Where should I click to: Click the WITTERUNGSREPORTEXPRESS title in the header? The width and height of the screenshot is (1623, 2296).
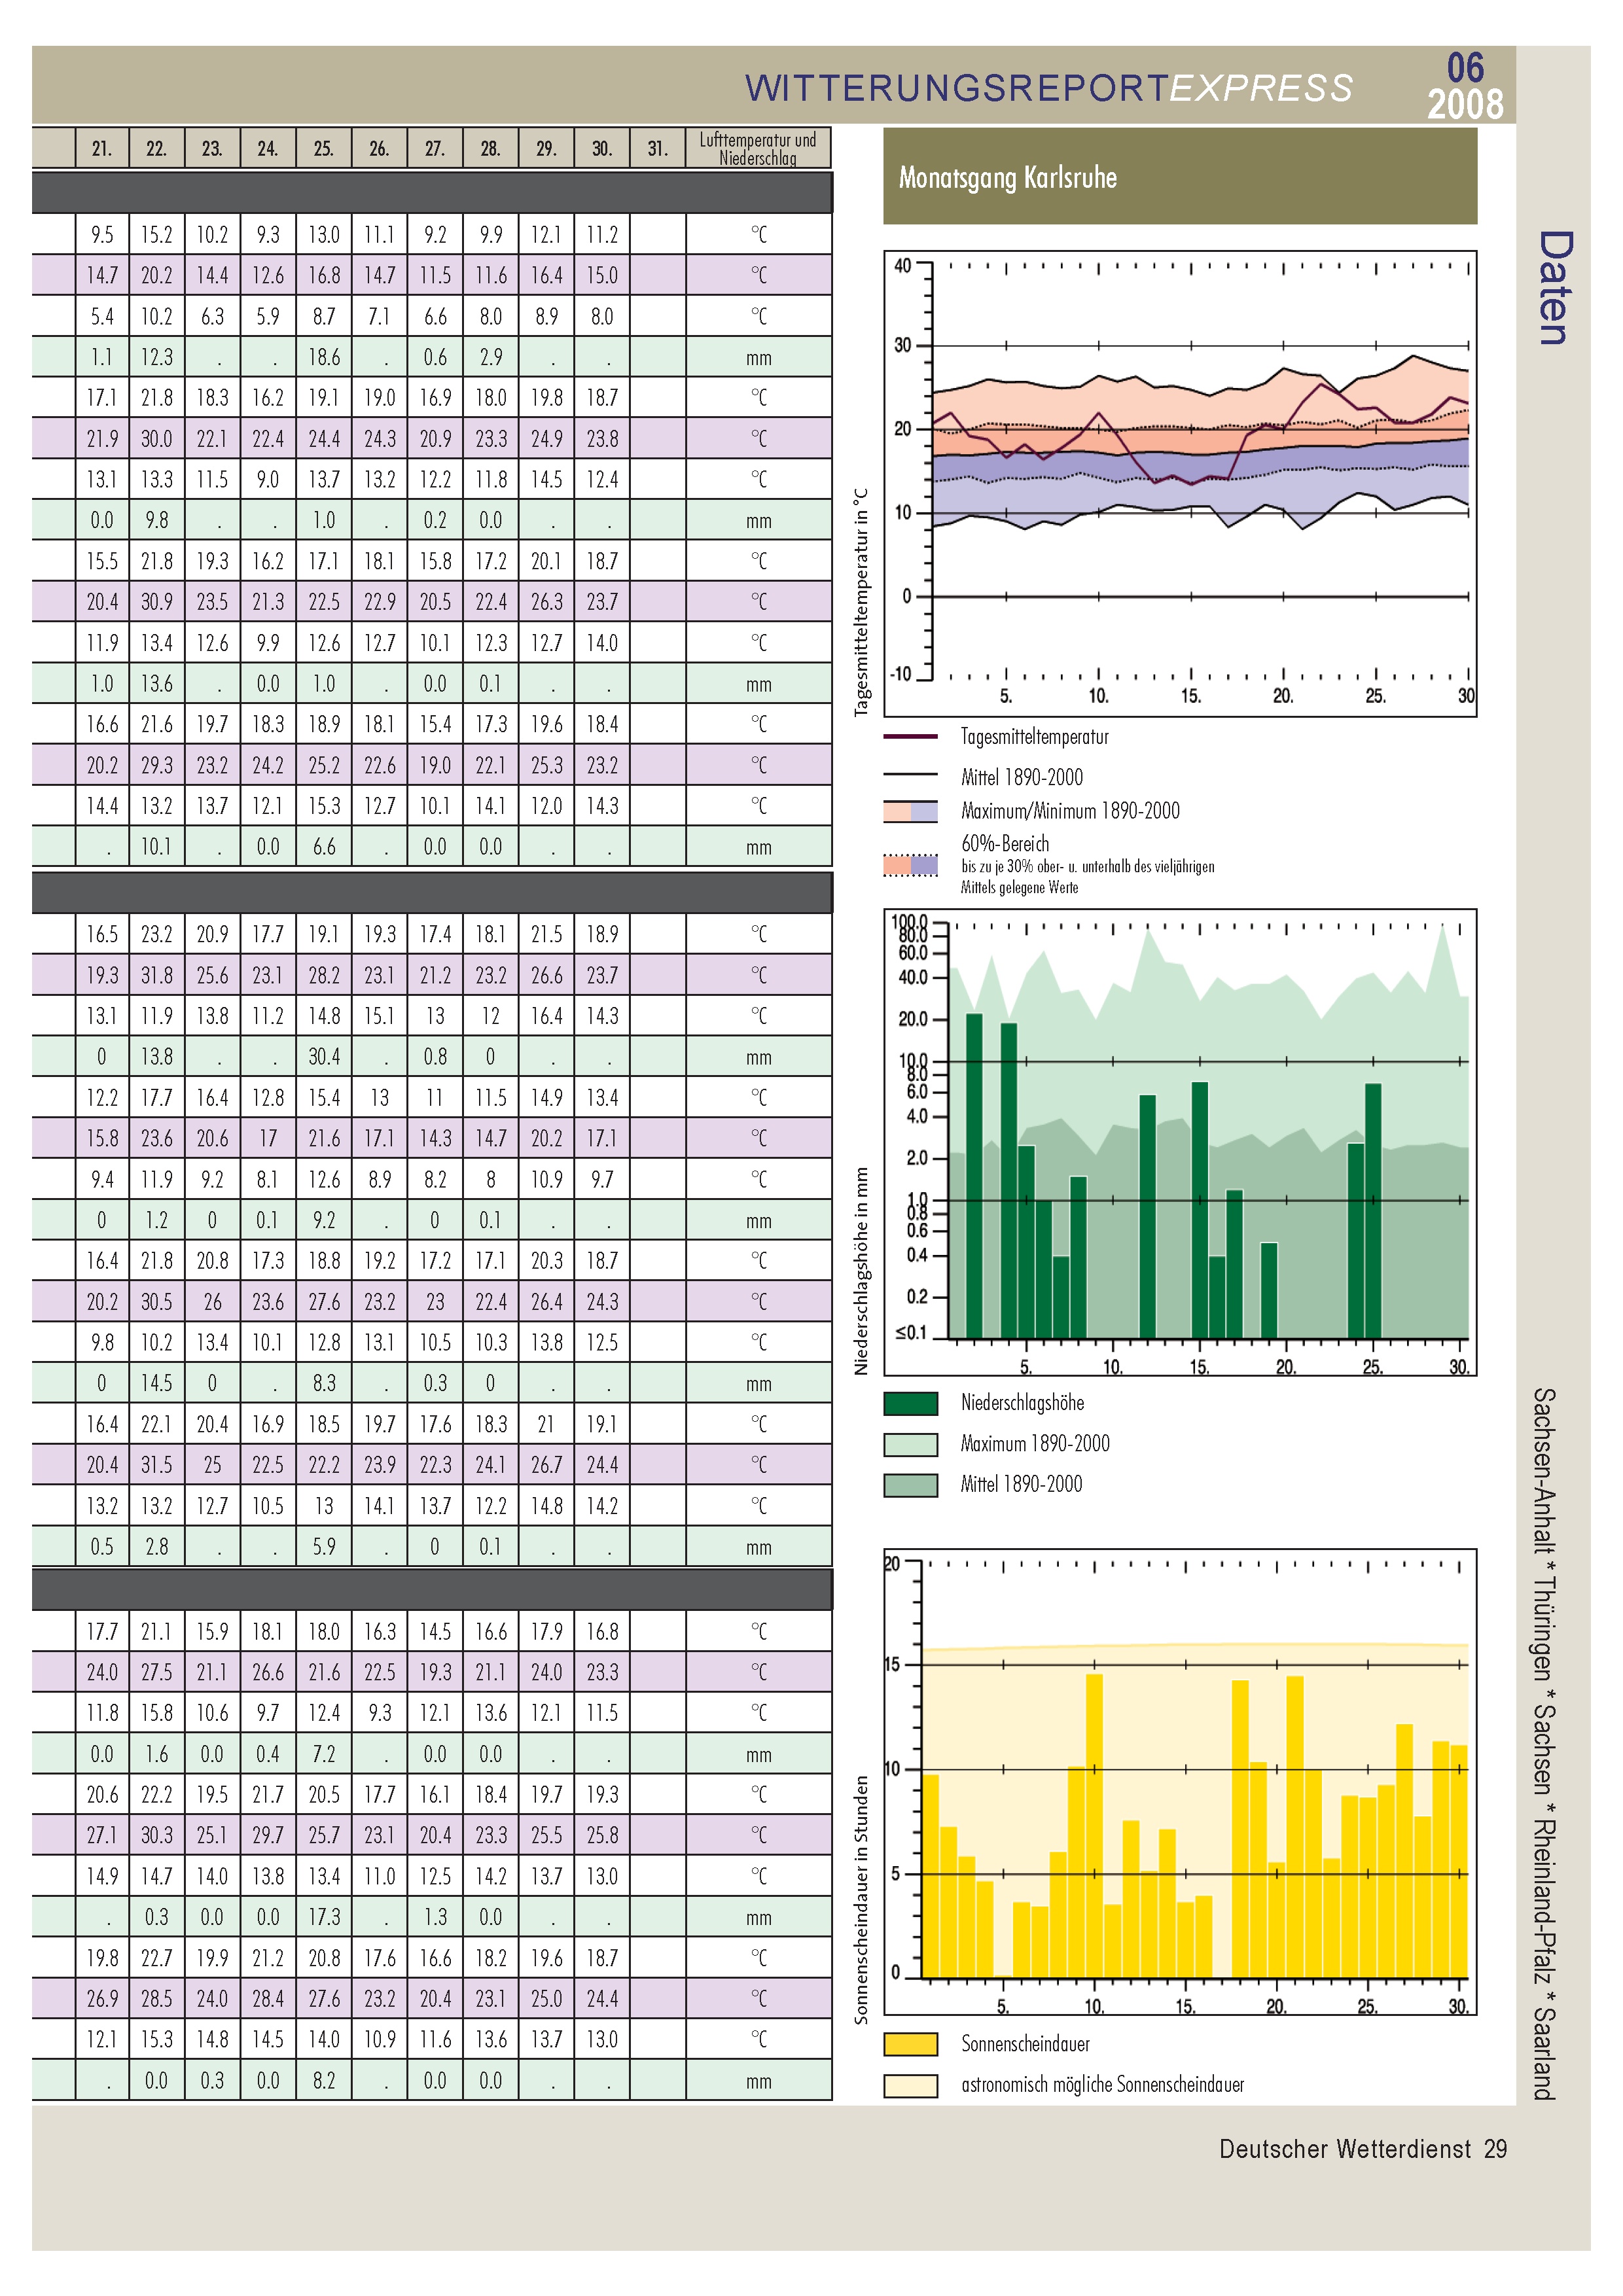(x=1048, y=88)
